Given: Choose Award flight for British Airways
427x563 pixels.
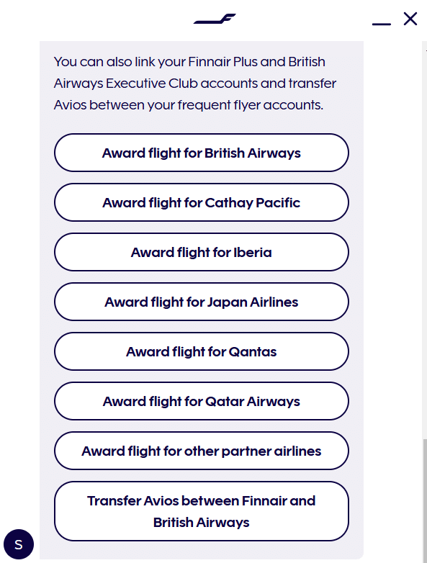Looking at the screenshot, I should (x=202, y=153).
